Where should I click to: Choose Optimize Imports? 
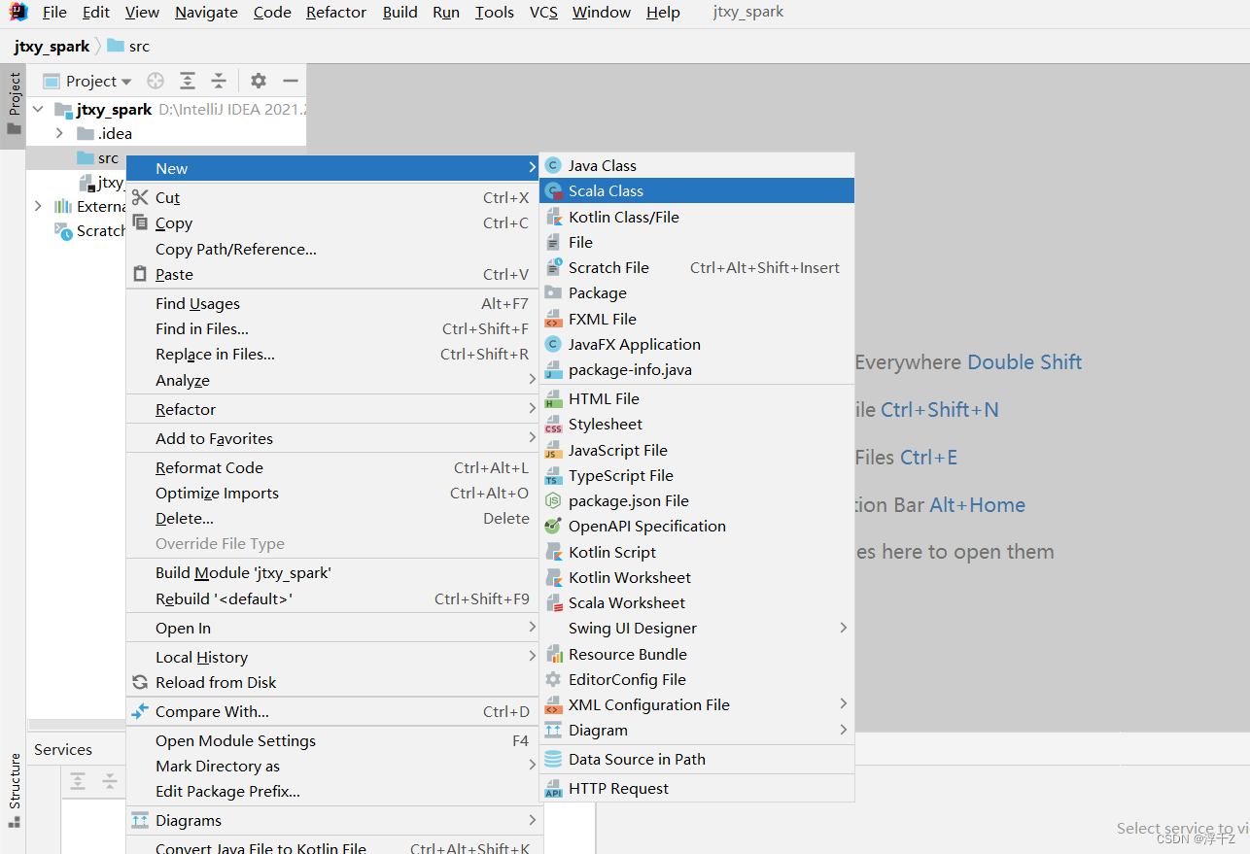(333, 493)
